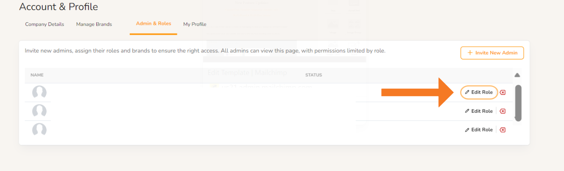Delete the second admin with red icon
Screen dimensions: 564x171
pos(503,111)
